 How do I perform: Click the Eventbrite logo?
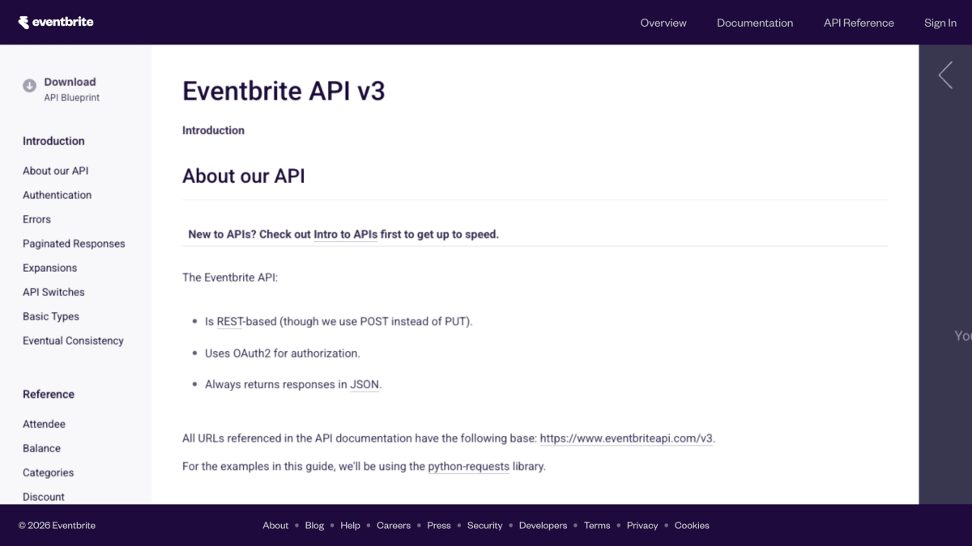pyautogui.click(x=56, y=22)
